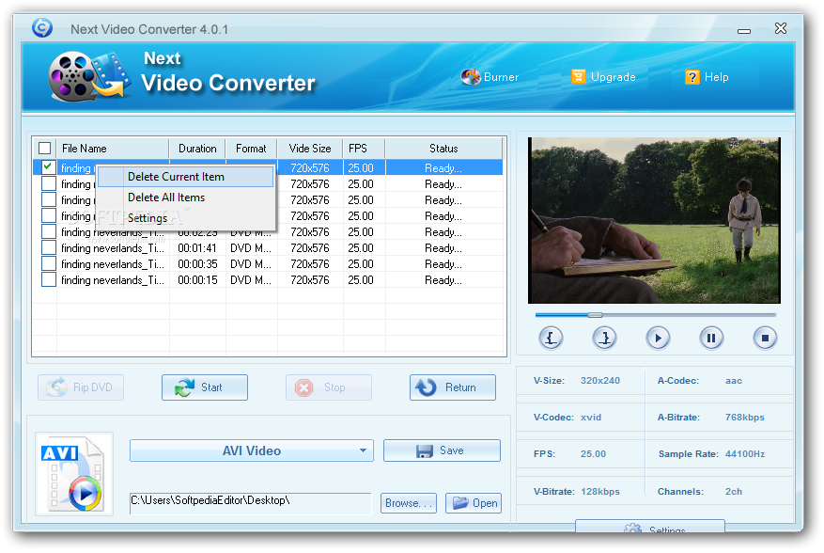Image resolution: width=824 pixels, height=553 pixels.
Task: Start the conversion
Action: pyautogui.click(x=205, y=387)
